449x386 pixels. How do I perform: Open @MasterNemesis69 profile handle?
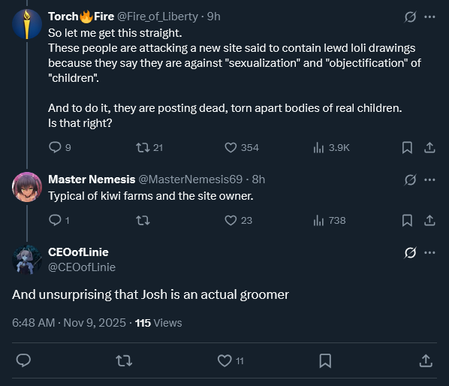(x=191, y=179)
